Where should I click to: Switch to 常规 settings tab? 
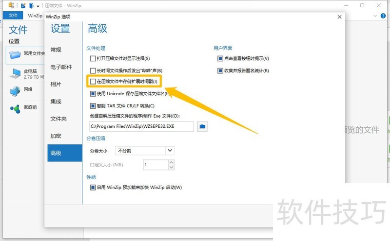click(56, 50)
